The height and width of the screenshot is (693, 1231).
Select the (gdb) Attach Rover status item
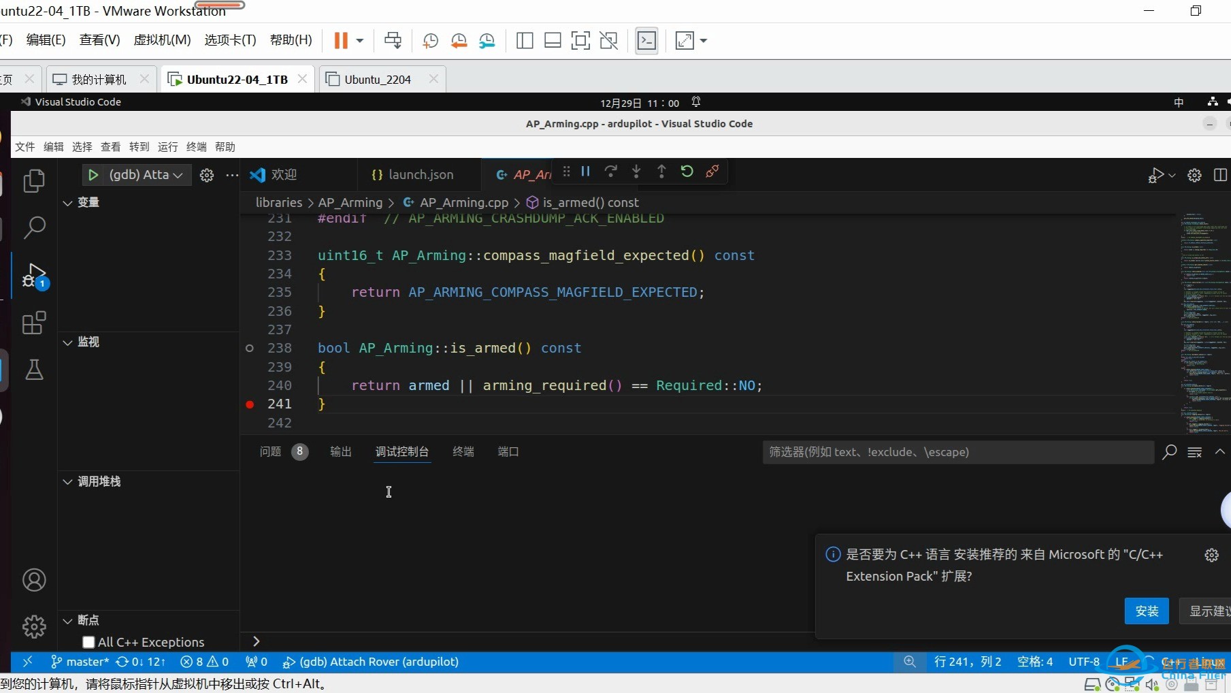tap(371, 662)
